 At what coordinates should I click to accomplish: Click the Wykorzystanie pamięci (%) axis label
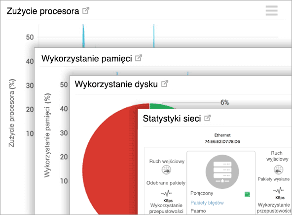point(47,135)
